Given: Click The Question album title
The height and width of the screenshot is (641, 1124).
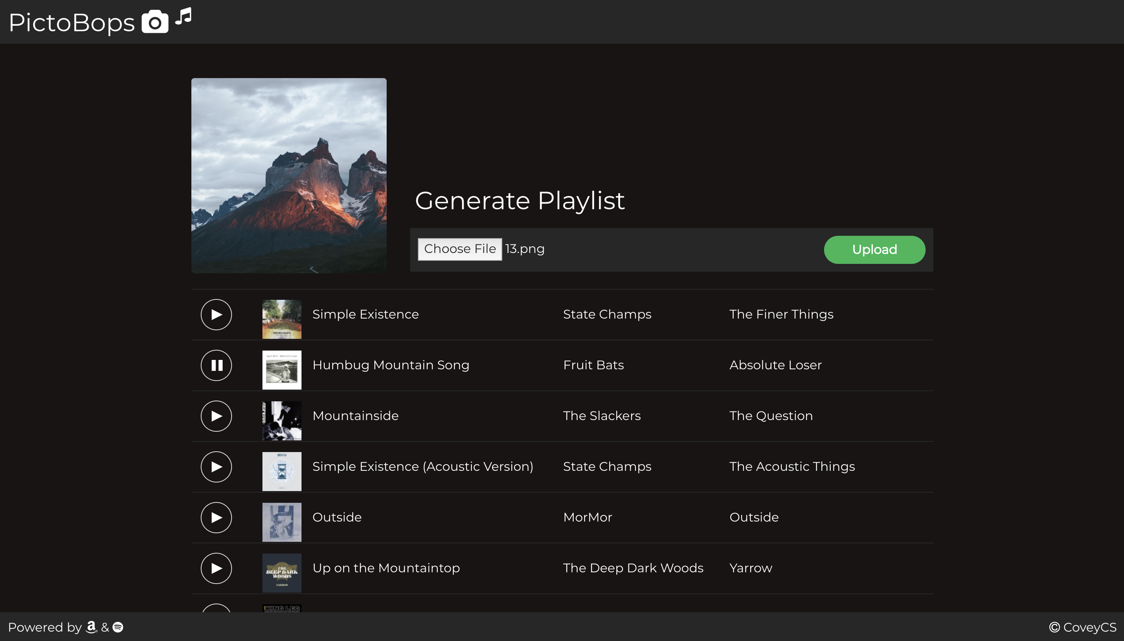Looking at the screenshot, I should 771,416.
